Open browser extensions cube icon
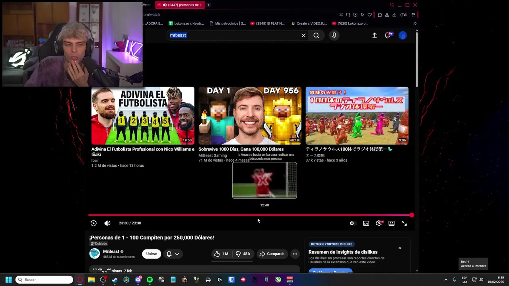Viewport: 509px width, 286px height. click(x=380, y=15)
